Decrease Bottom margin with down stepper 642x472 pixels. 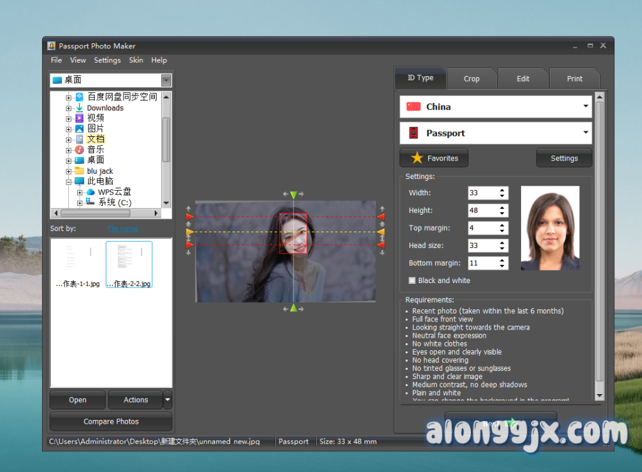coord(502,266)
